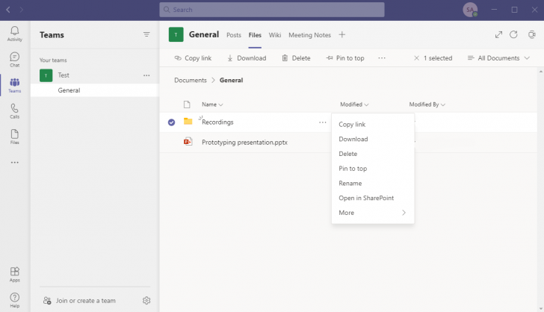Open the Activity bell icon
This screenshot has height=312, width=544.
point(15,34)
